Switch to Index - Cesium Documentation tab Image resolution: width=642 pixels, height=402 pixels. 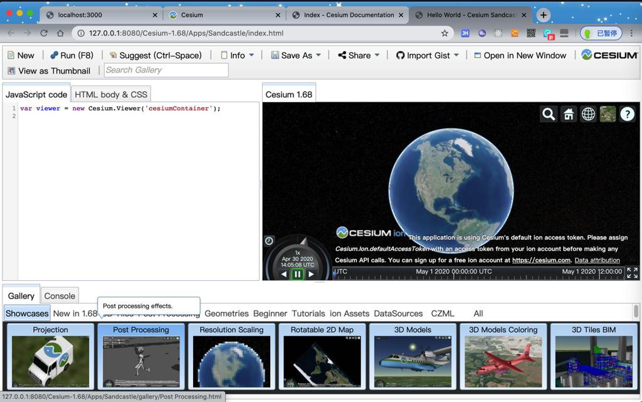coord(349,15)
